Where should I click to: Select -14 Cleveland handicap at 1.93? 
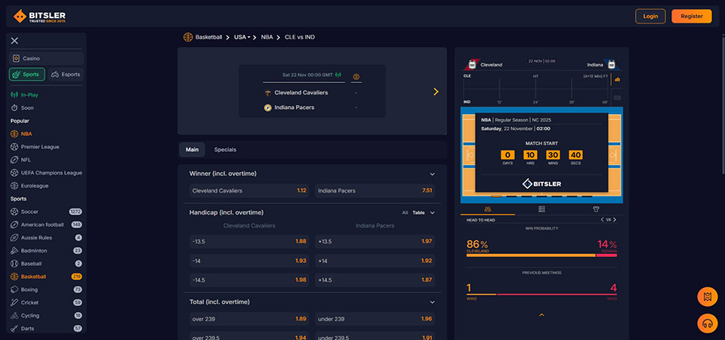tap(250, 261)
